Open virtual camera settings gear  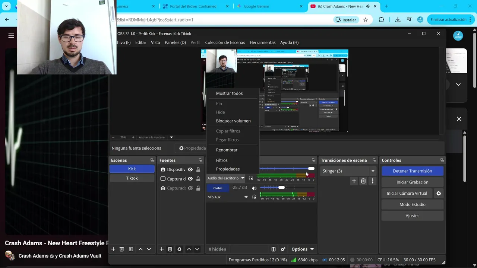pos(439,193)
